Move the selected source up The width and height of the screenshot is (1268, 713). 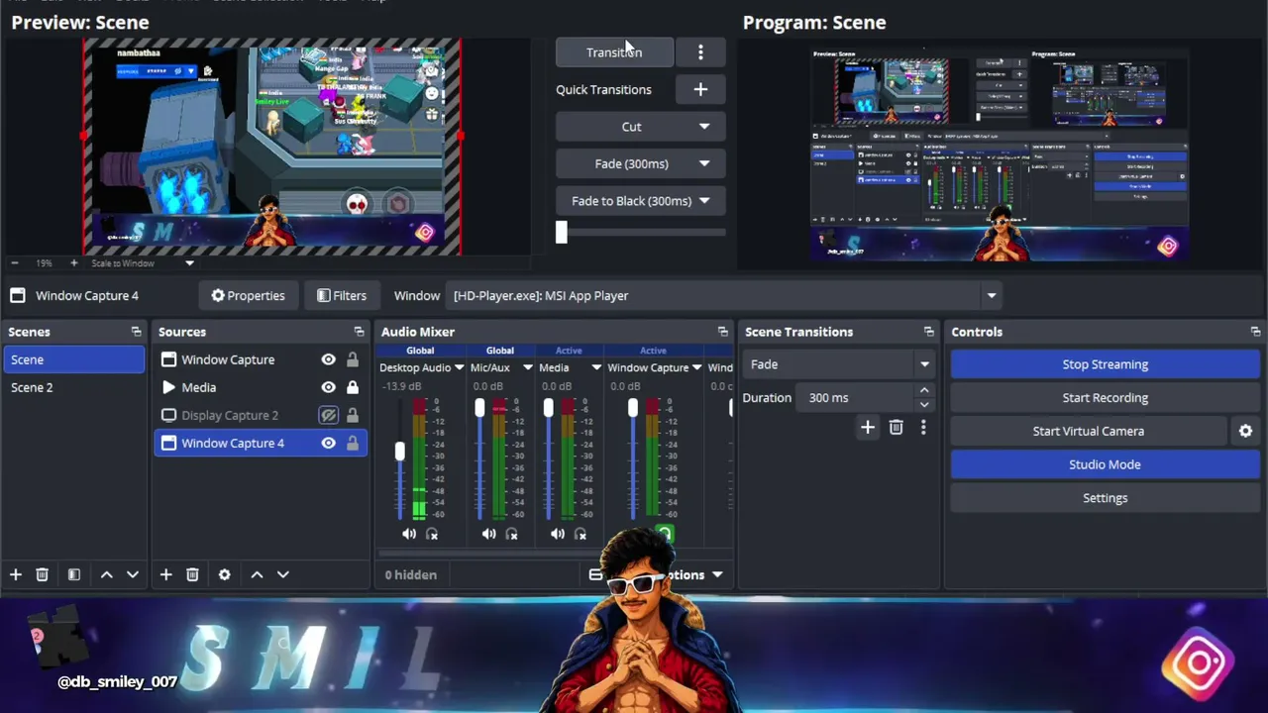[x=257, y=574]
